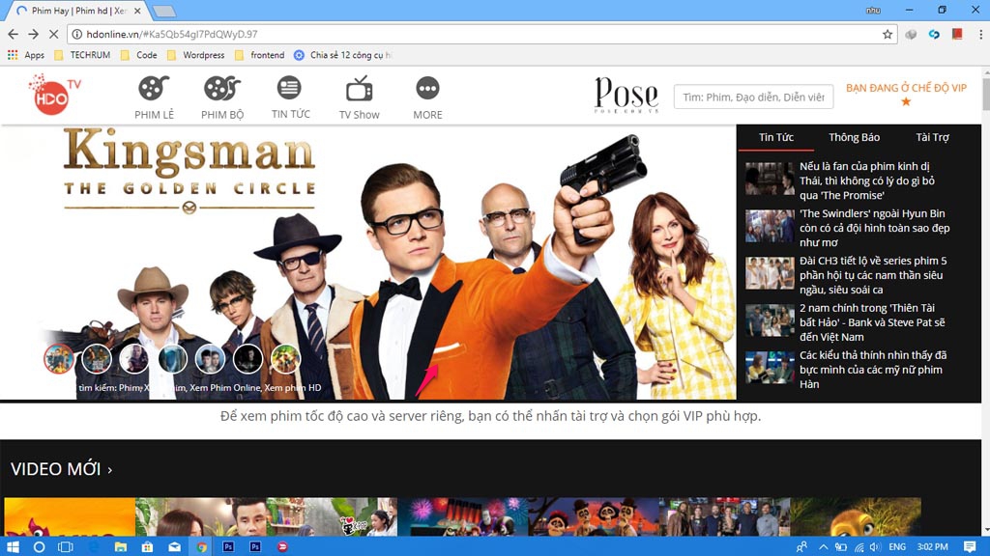990x556 pixels.
Task: Open skeleton animation video thumbnail
Action: point(594,517)
